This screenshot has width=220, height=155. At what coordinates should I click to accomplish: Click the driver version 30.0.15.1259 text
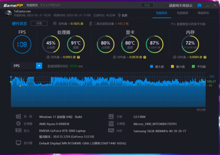point(66,137)
